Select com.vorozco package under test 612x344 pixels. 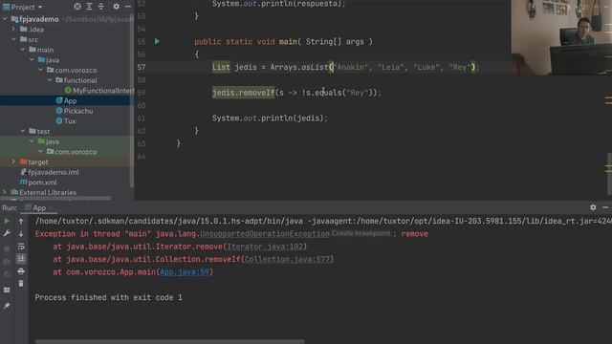pos(72,152)
